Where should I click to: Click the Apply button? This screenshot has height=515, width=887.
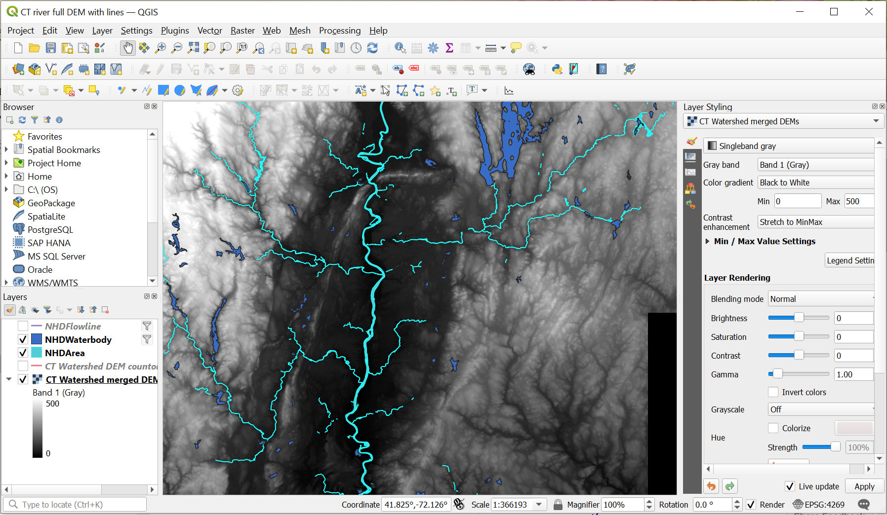pyautogui.click(x=864, y=486)
